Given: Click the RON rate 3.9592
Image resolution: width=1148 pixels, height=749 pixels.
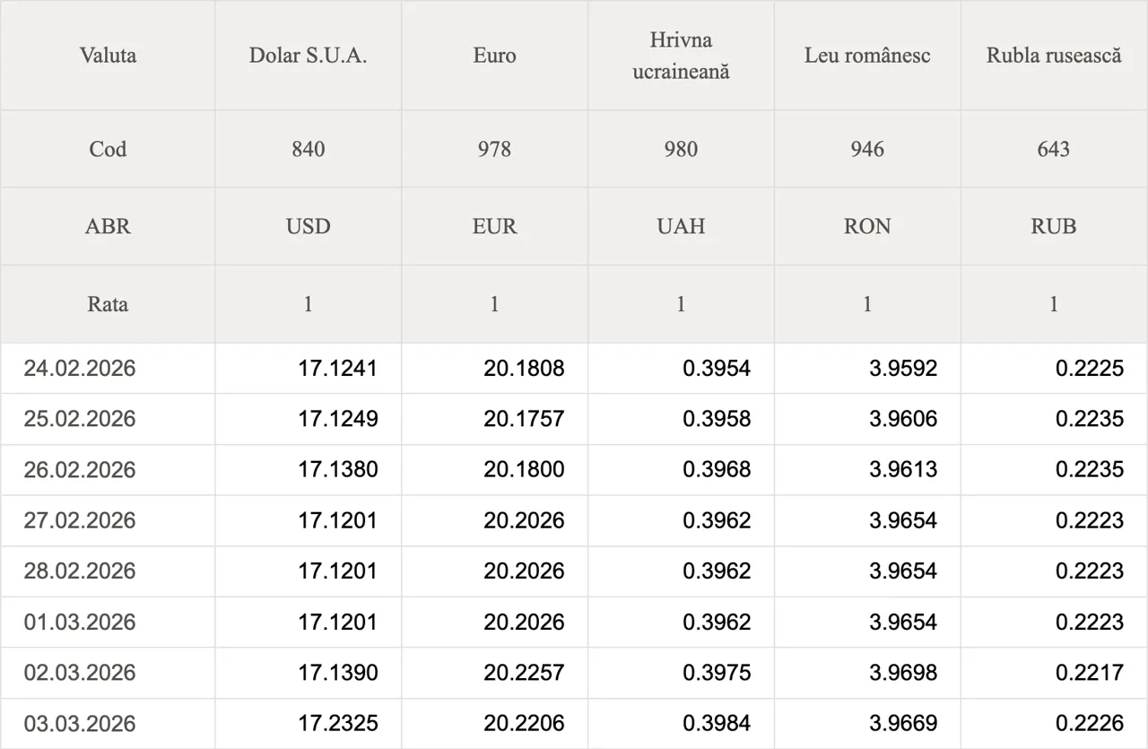Looking at the screenshot, I should click(903, 369).
